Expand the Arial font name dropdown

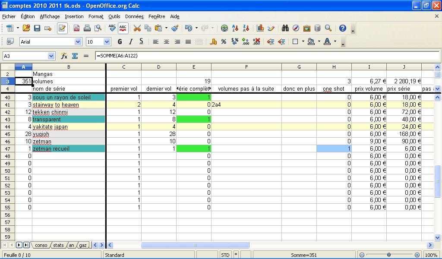pyautogui.click(x=78, y=42)
